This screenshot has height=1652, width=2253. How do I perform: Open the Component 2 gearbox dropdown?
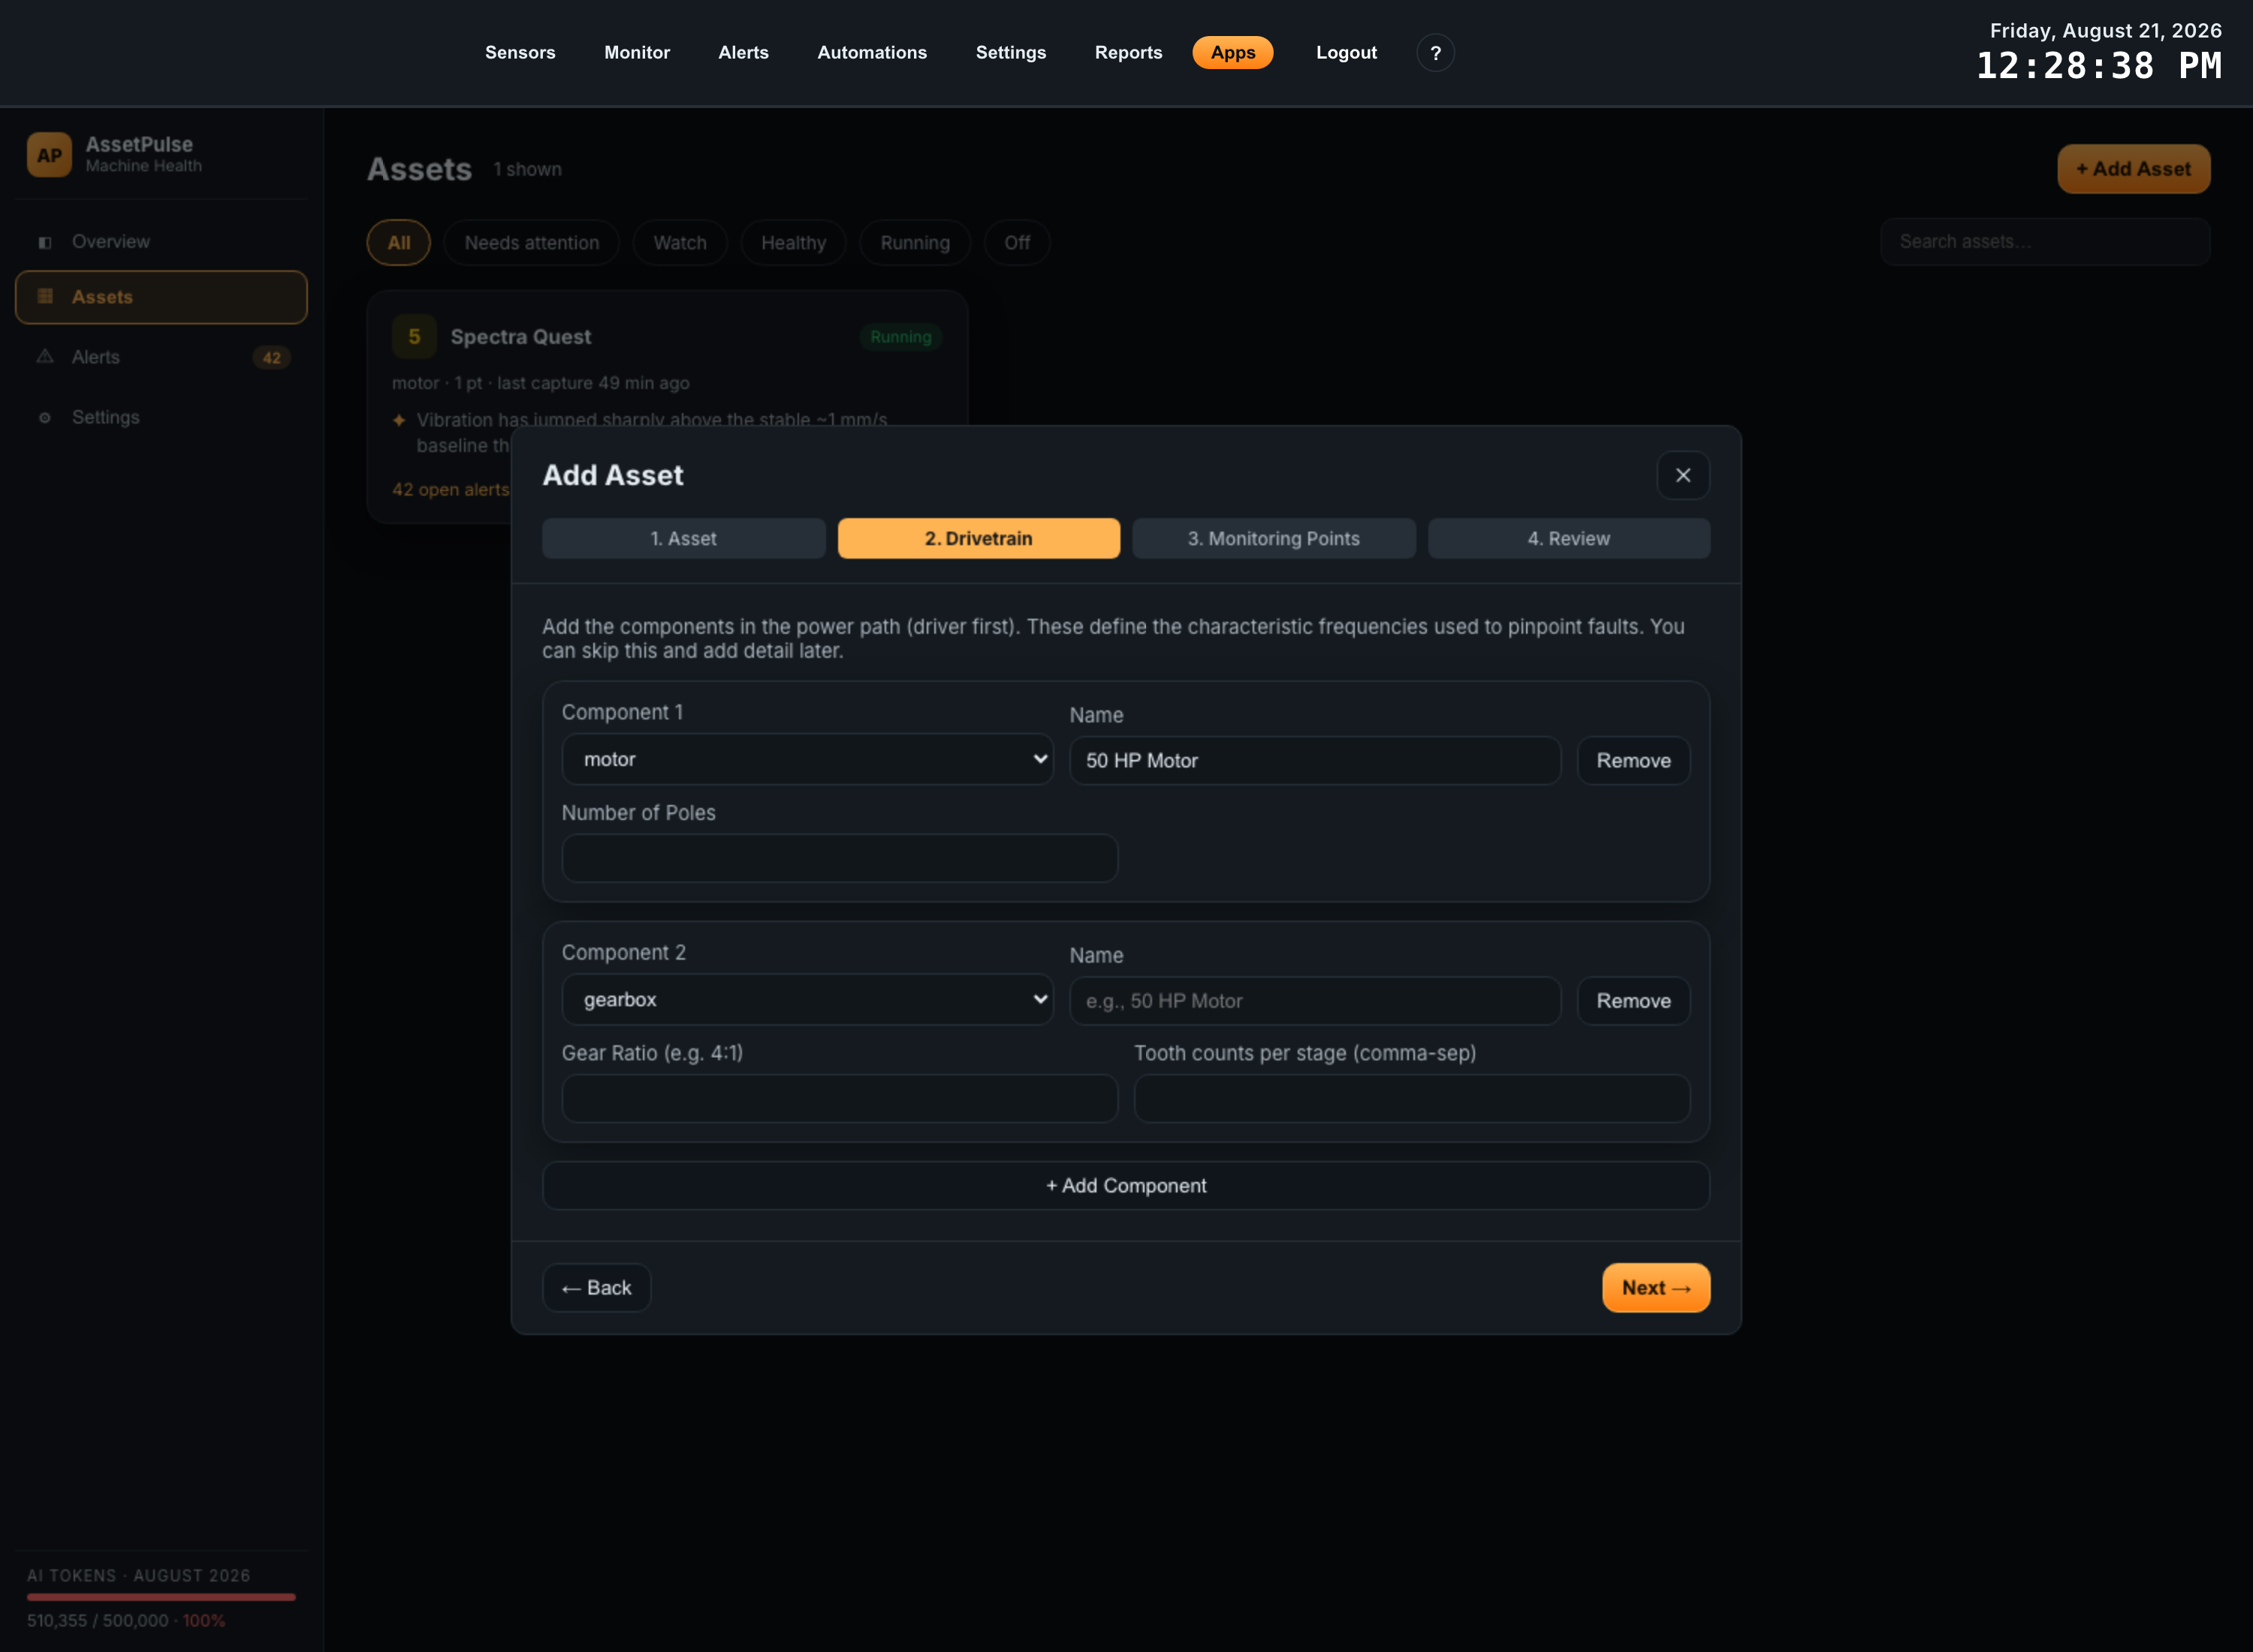click(807, 1000)
